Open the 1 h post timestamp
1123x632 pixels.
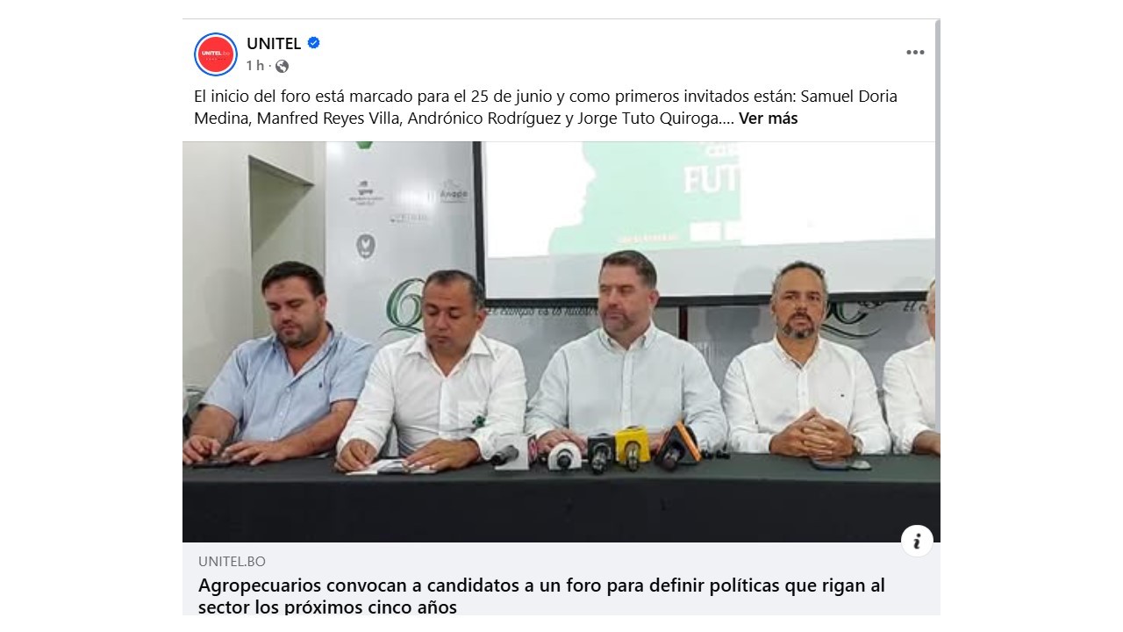click(x=254, y=66)
